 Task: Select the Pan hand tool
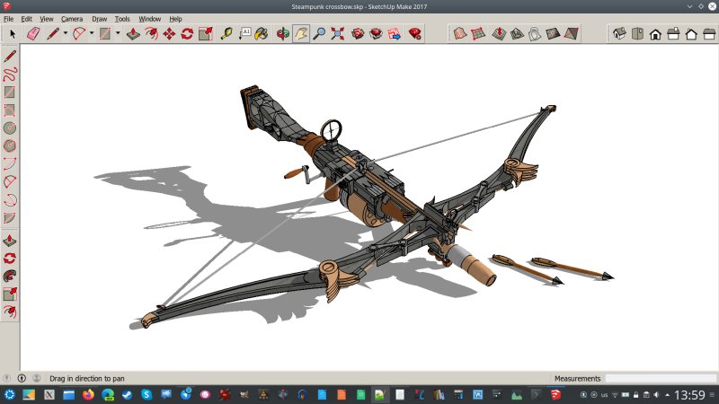click(x=301, y=34)
